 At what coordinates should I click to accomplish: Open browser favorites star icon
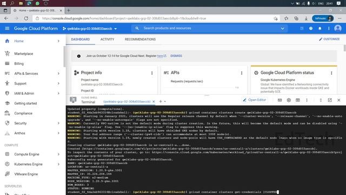coord(286,18)
